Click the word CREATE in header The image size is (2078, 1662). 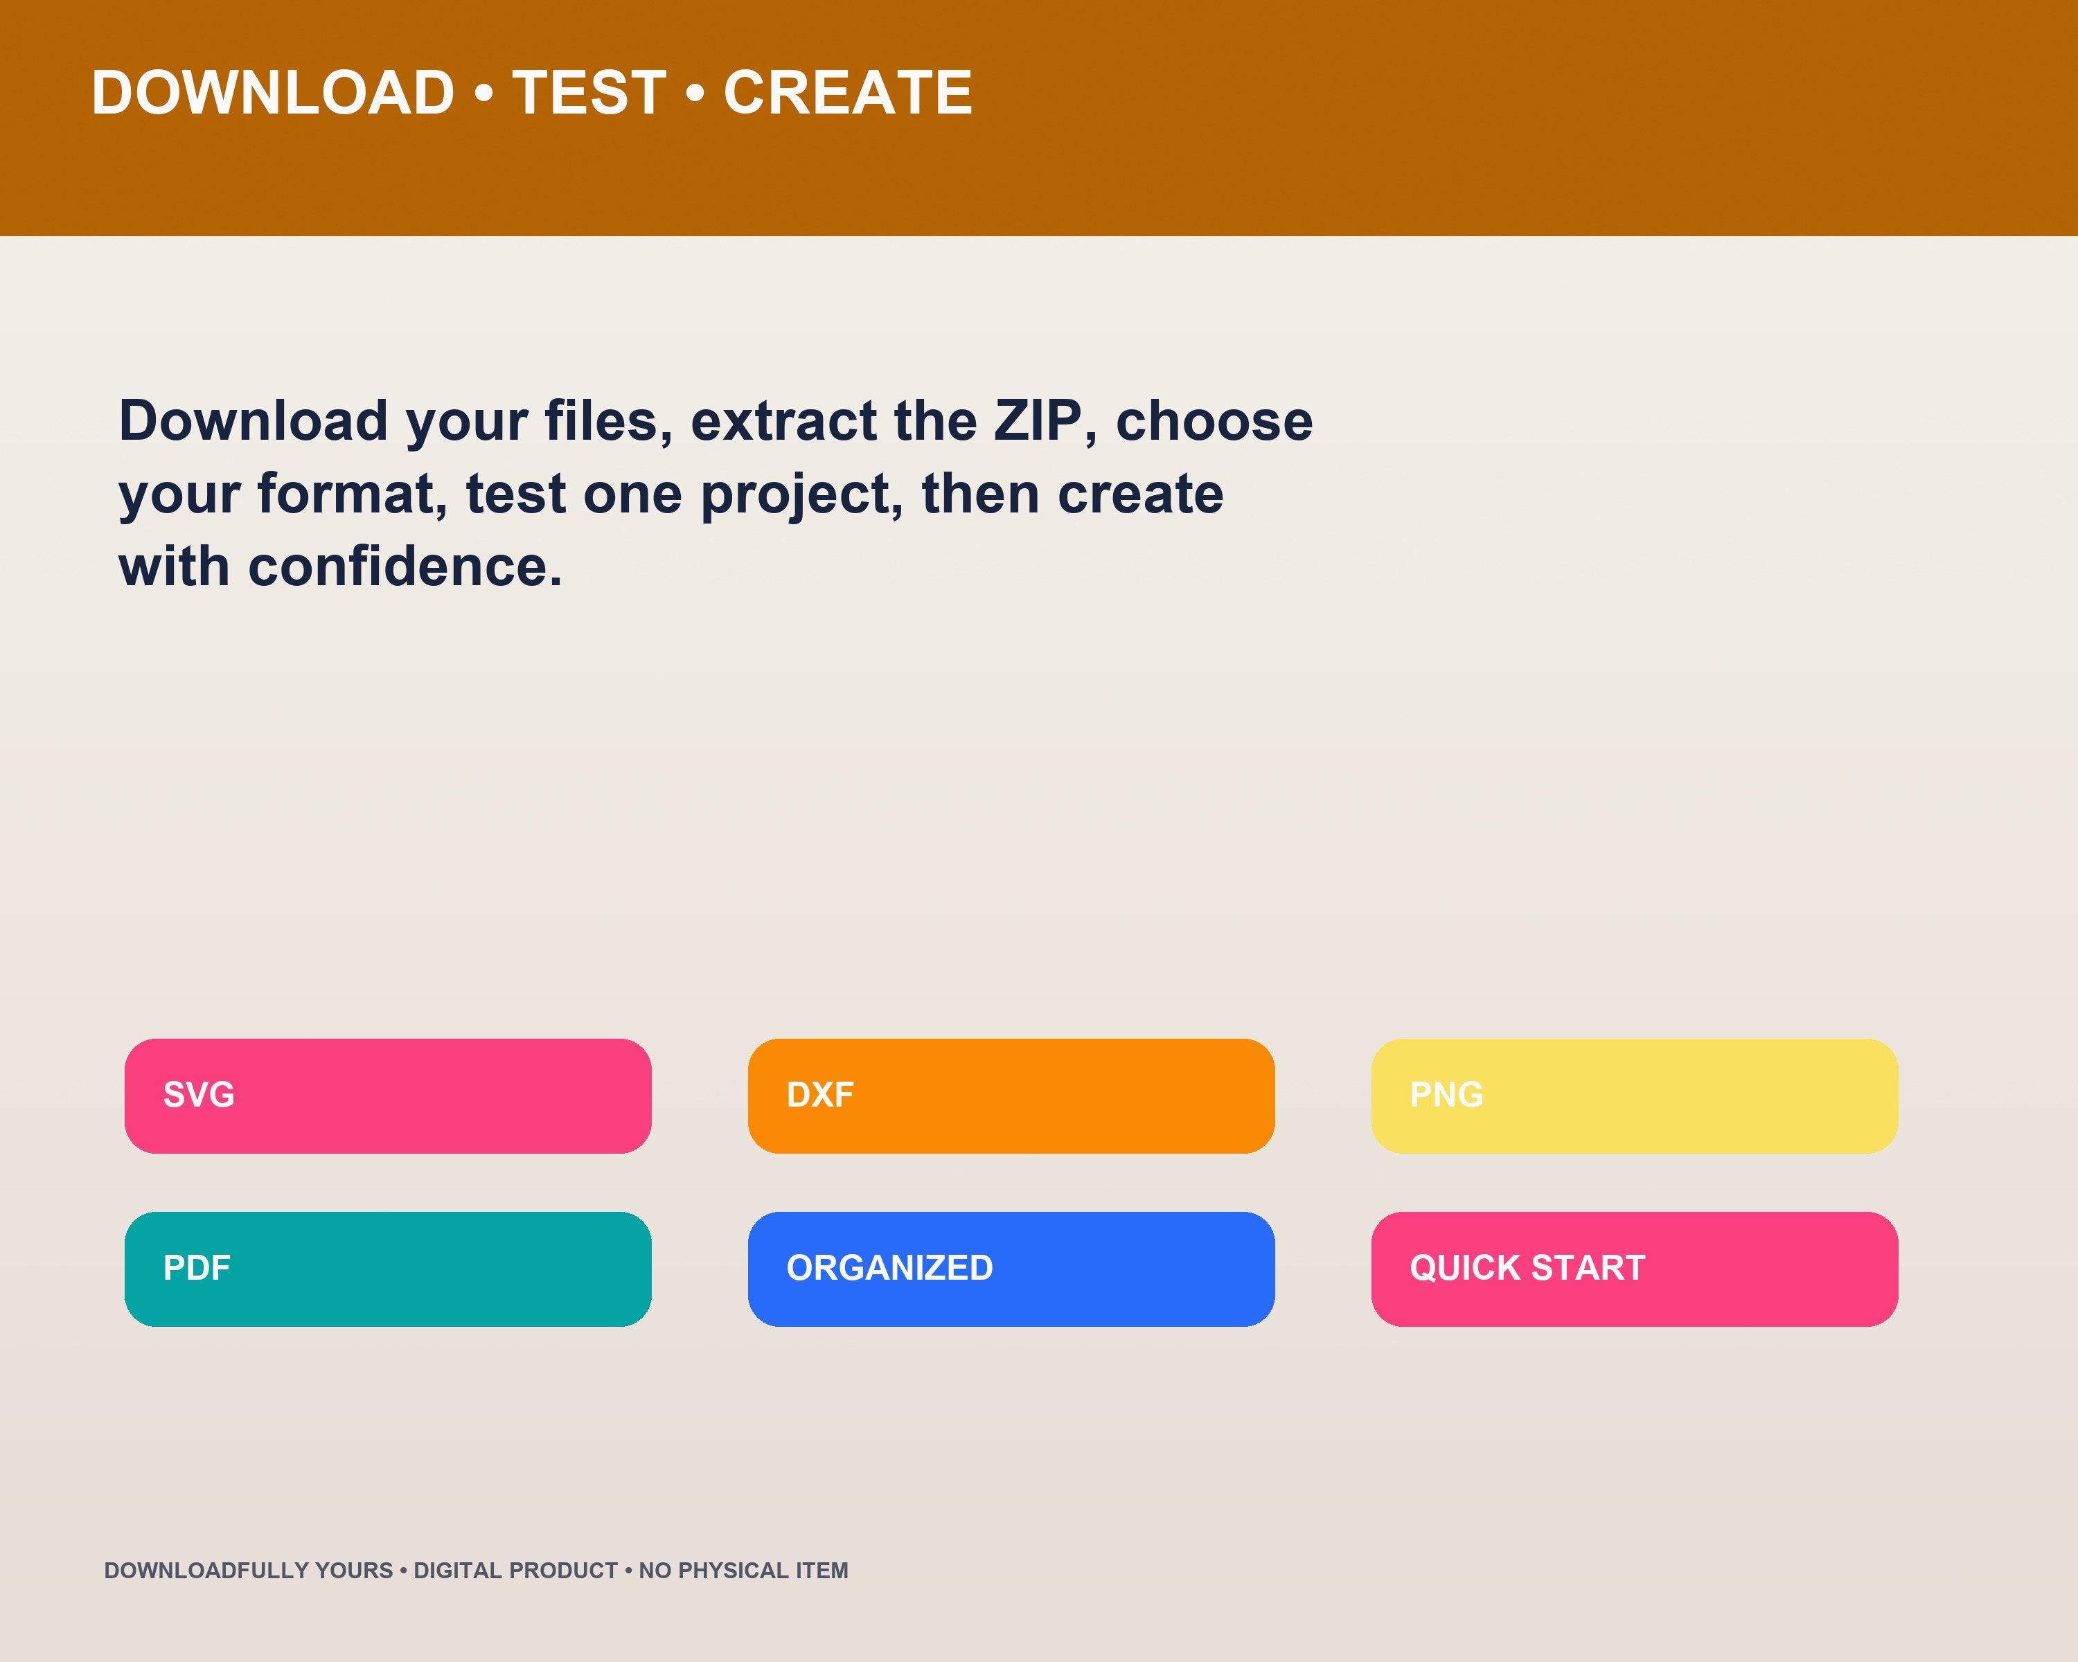848,93
